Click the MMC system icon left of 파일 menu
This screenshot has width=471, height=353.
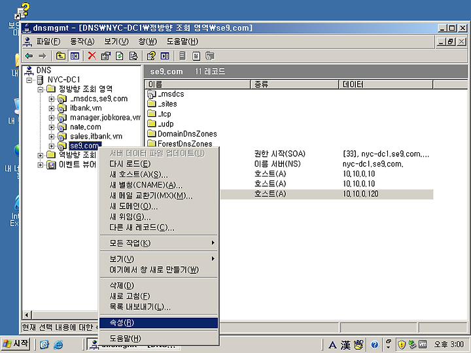[27, 42]
